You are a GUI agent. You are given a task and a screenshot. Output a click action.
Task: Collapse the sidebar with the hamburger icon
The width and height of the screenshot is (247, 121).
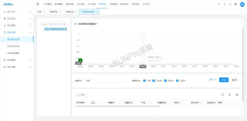[38, 4]
